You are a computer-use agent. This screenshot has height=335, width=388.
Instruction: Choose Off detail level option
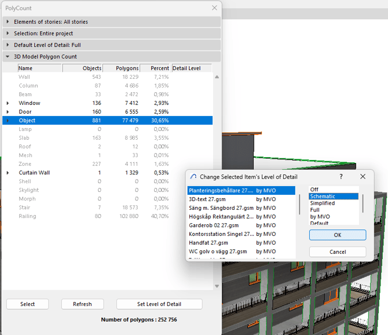(x=314, y=190)
